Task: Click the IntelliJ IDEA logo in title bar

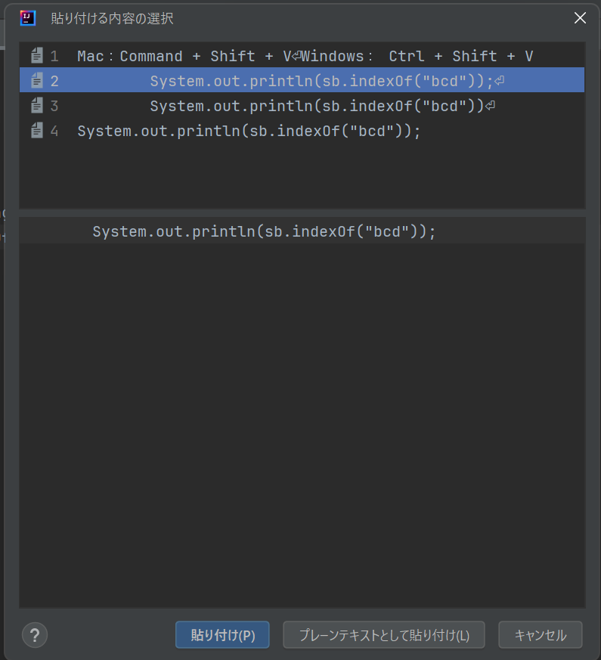Action: pos(28,18)
